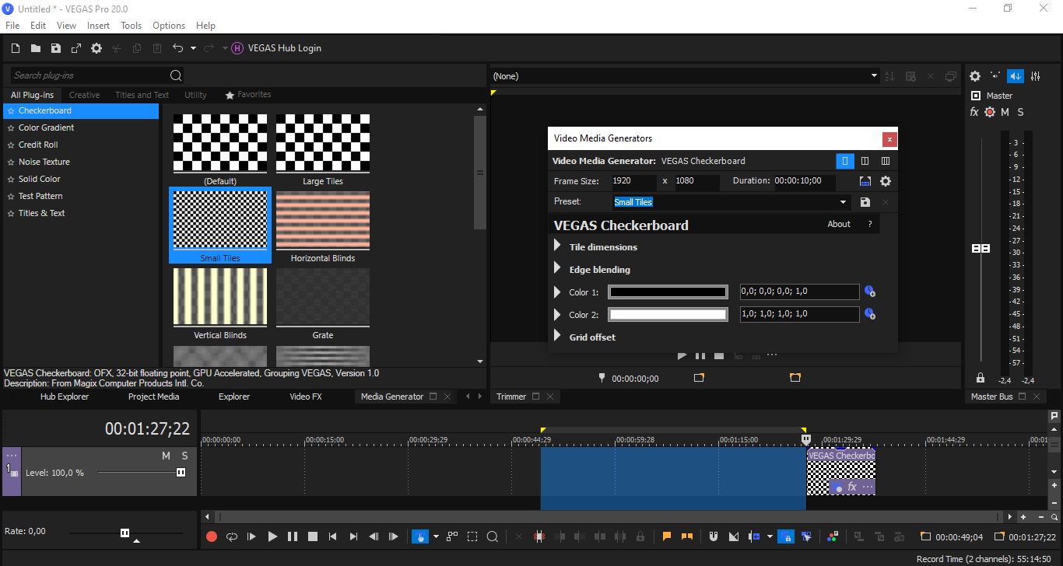
Task: Animate Color 1 with its keyframe icon
Action: point(870,292)
